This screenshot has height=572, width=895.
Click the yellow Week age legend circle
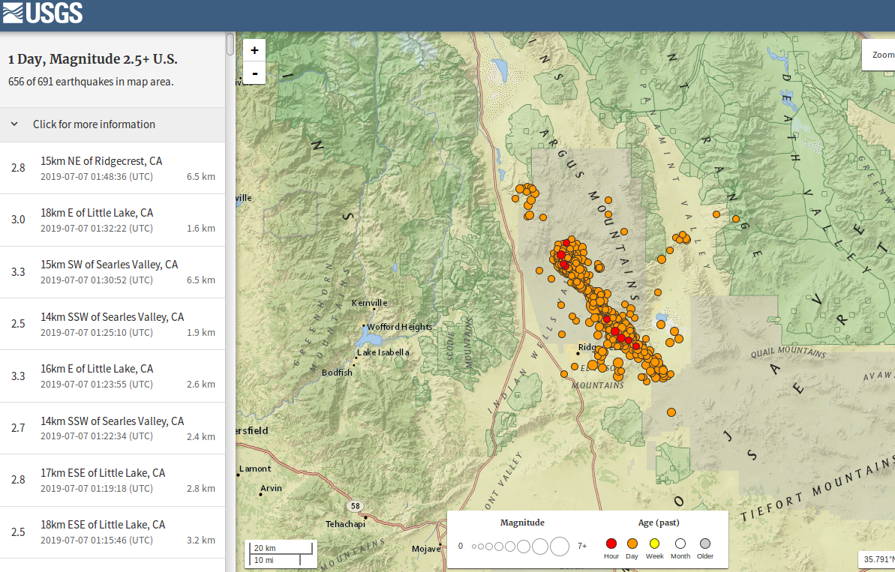(x=655, y=544)
